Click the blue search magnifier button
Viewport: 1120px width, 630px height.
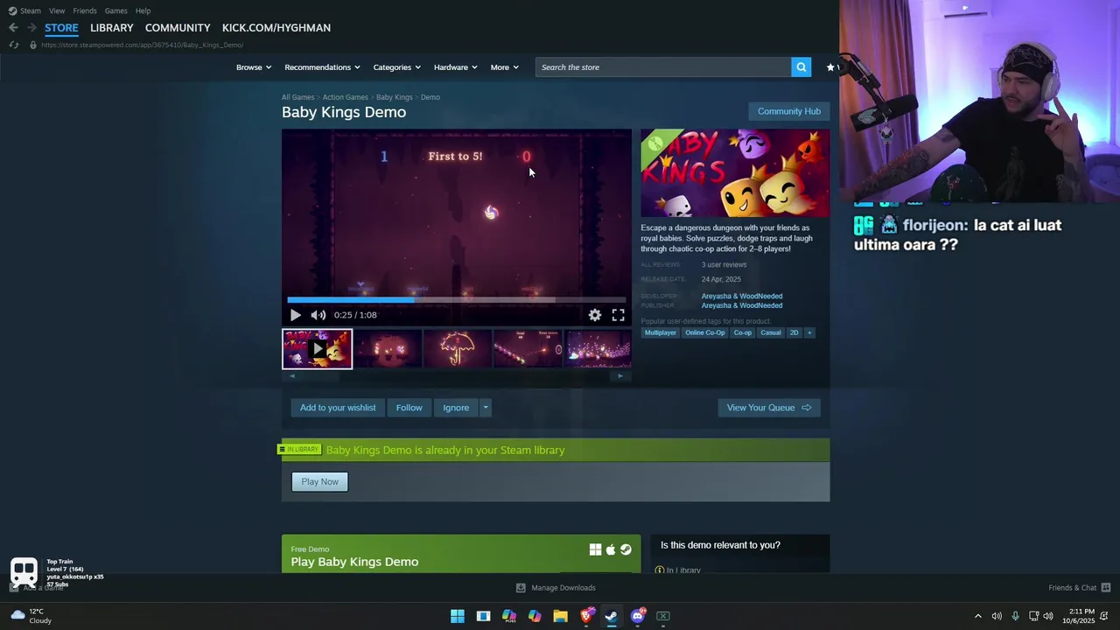point(801,67)
